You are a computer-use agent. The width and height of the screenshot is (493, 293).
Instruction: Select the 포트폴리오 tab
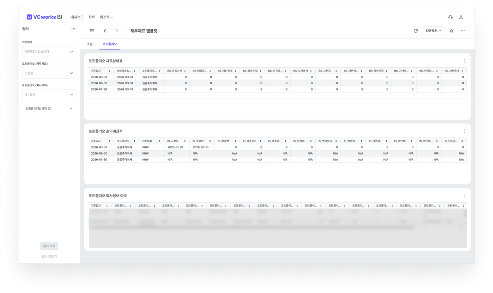point(110,44)
